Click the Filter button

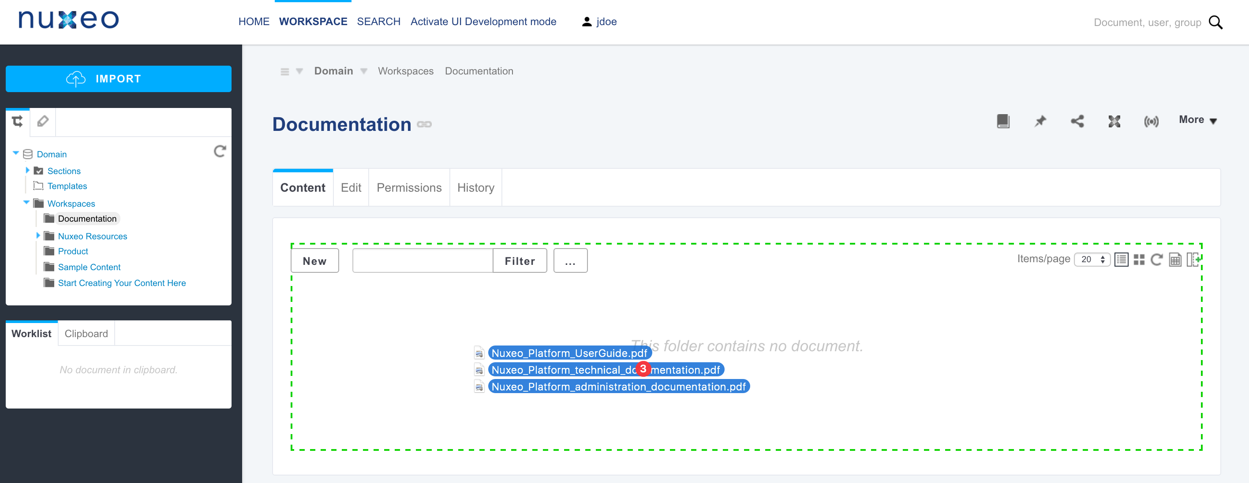coord(520,260)
